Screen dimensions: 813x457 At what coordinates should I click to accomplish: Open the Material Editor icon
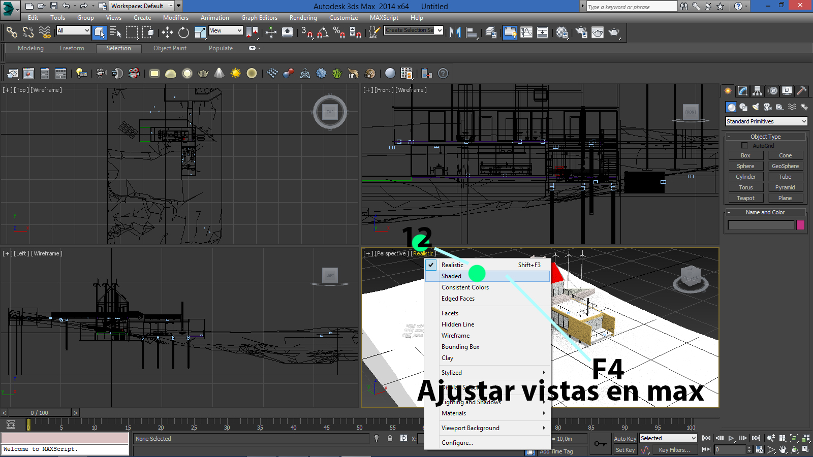click(x=562, y=32)
